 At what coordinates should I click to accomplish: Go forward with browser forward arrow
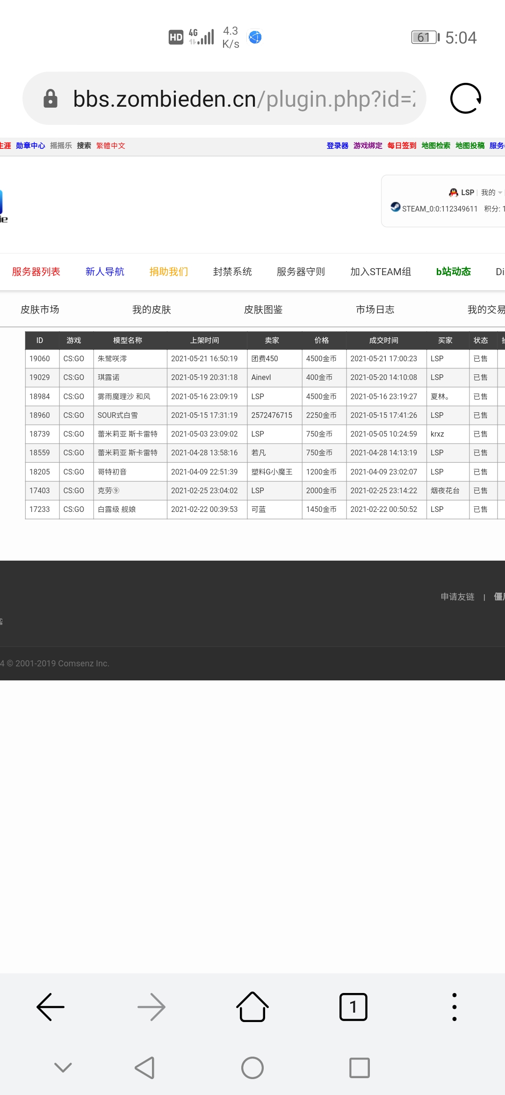pos(151,1007)
